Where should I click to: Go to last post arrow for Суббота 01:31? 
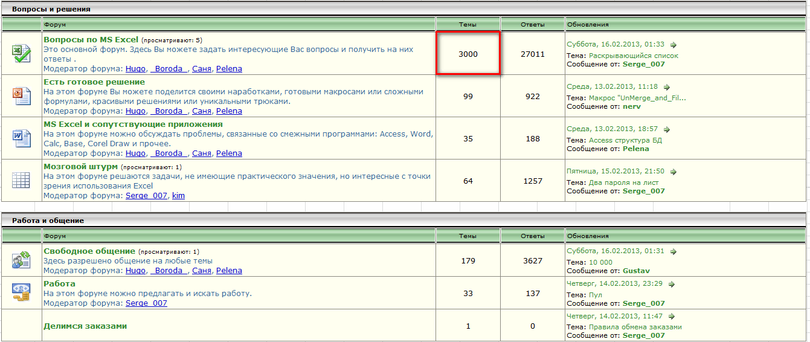[x=673, y=251]
